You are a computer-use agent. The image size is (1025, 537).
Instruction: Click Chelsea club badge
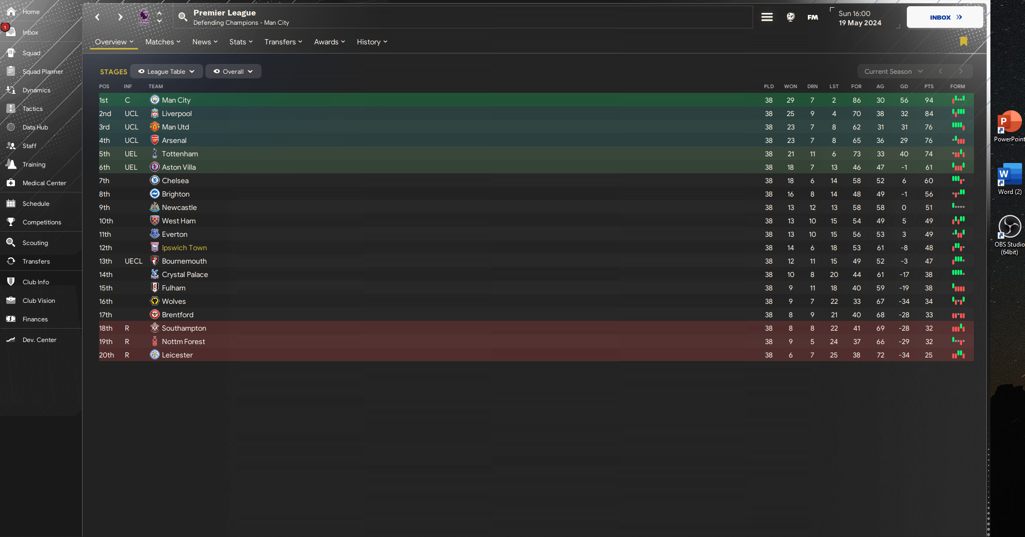pos(155,180)
